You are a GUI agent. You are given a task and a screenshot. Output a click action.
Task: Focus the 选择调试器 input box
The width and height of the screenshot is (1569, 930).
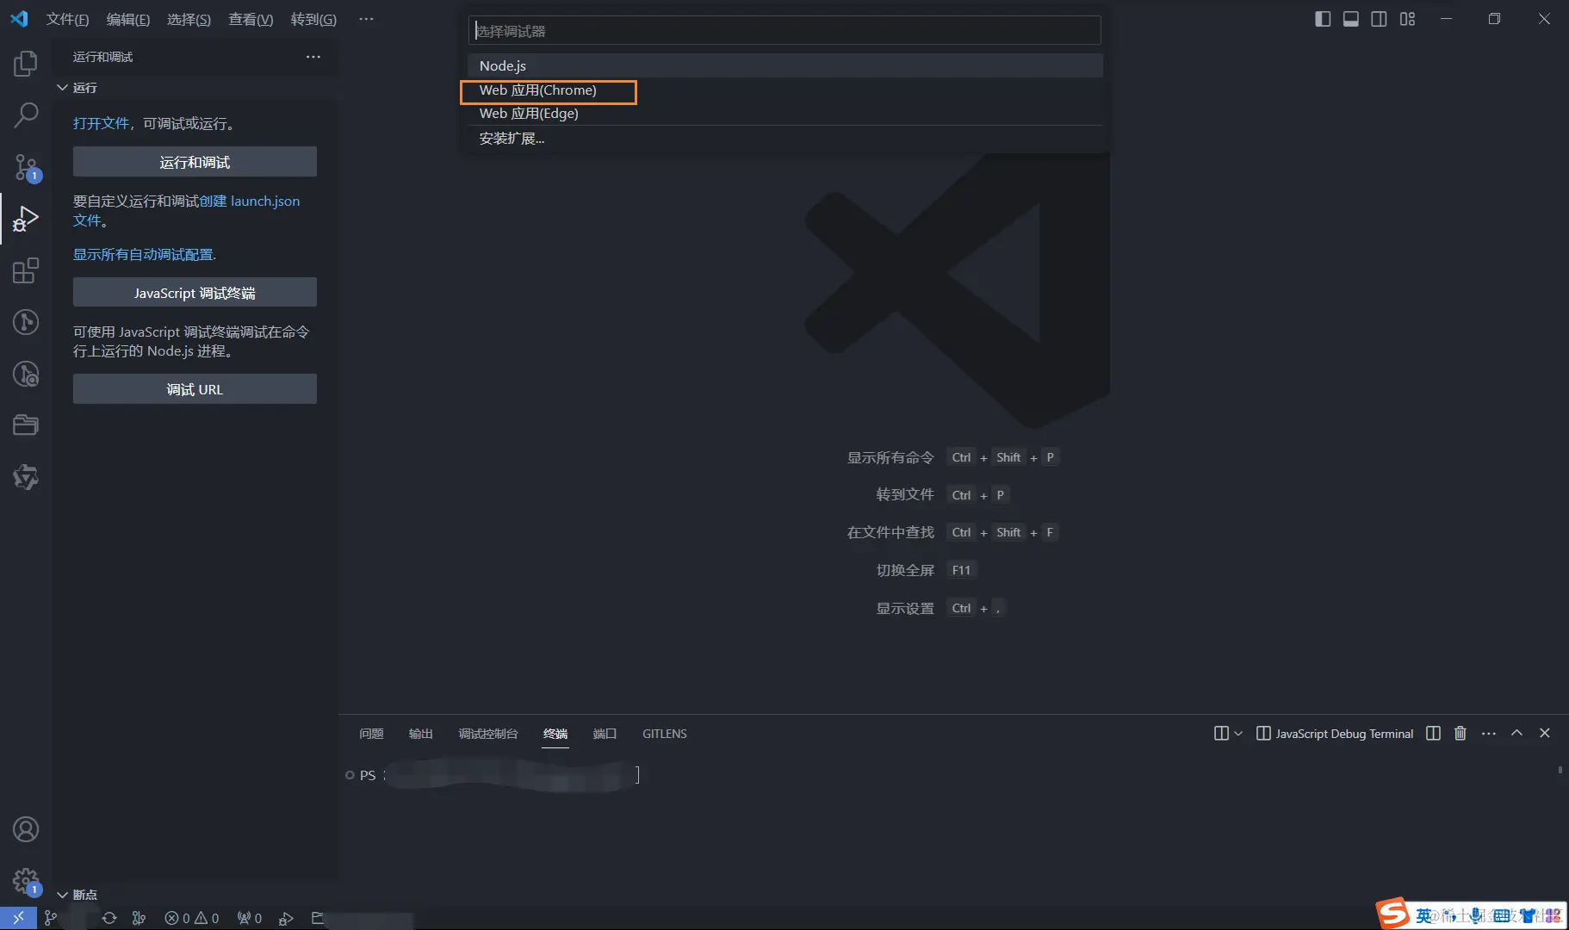(784, 31)
